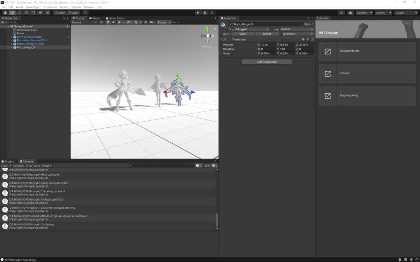
Task: Toggle the 2D scene view mode
Action: coord(101,23)
